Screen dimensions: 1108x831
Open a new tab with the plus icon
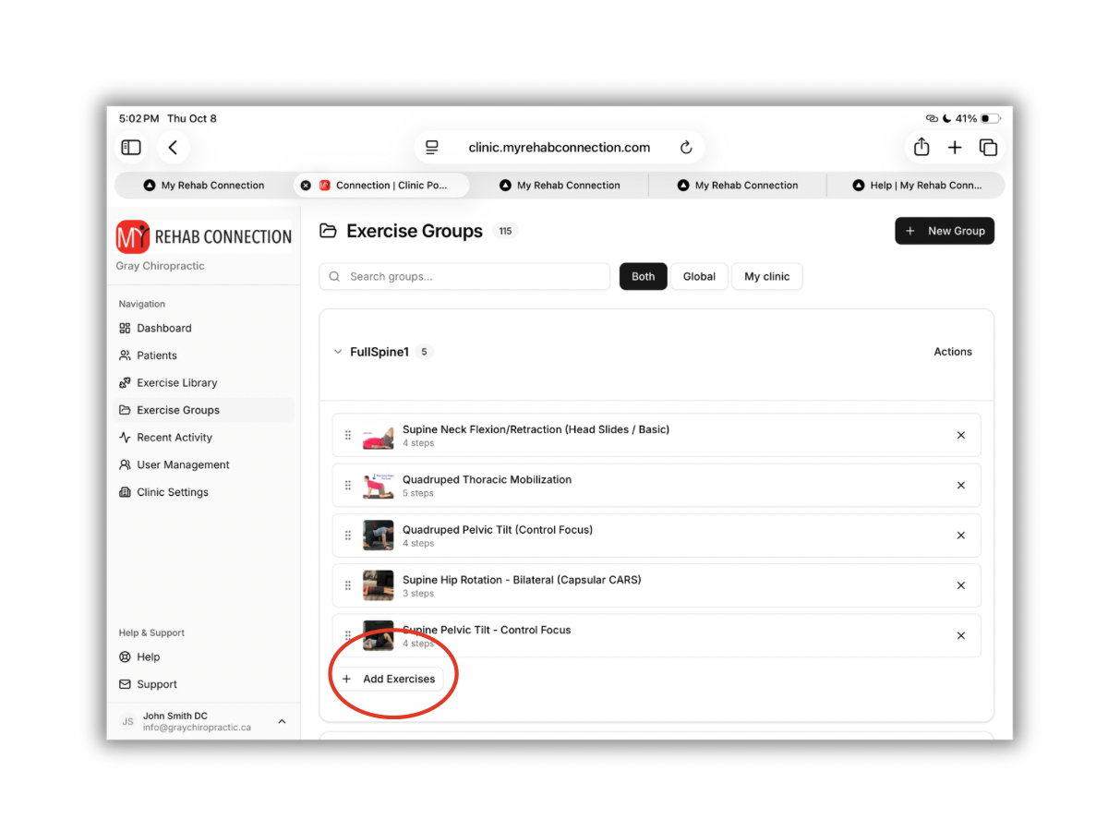[x=955, y=148]
